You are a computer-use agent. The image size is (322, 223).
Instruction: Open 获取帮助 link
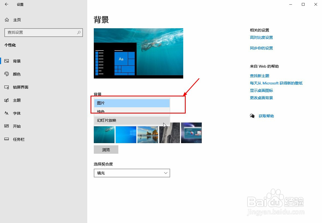tap(266, 116)
